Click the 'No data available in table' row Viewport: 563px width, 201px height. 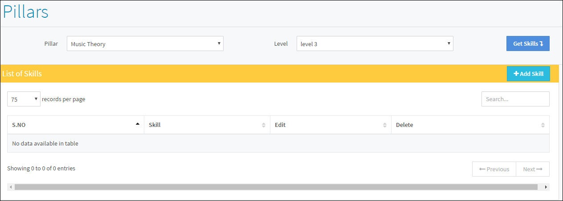click(278, 143)
